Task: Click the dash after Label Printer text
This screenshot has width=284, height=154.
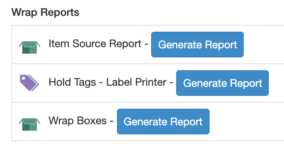Action: (x=171, y=83)
